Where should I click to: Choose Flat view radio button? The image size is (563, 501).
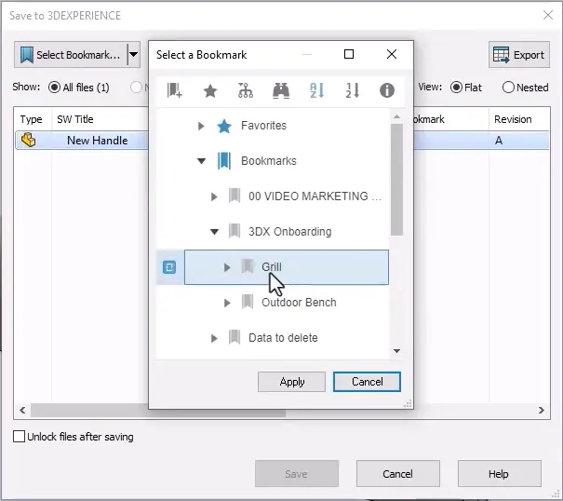(x=456, y=88)
